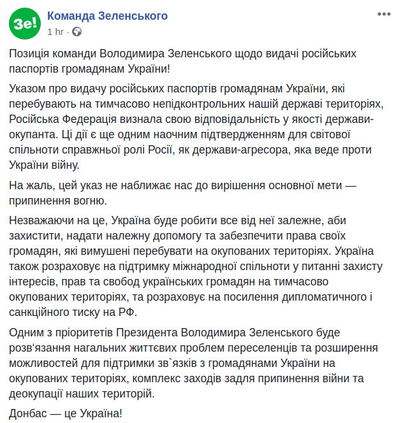Open the three-dots post options menu

[x=383, y=13]
